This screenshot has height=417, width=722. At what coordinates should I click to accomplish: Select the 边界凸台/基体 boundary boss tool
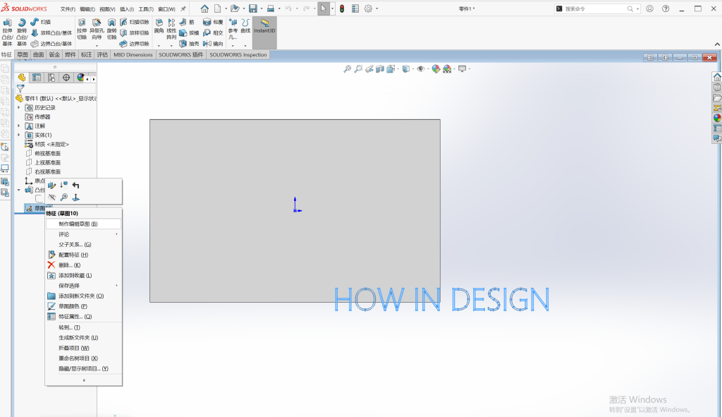click(x=51, y=44)
